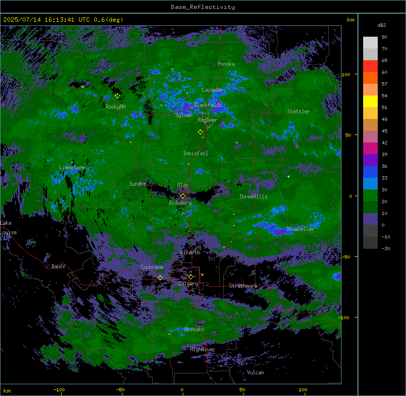Click the Banff label
This screenshot has width=406, height=396.
(x=58, y=267)
